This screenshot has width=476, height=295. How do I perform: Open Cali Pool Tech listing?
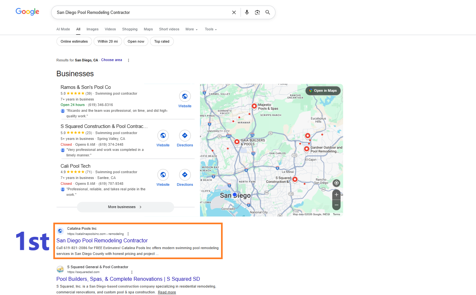click(x=76, y=166)
